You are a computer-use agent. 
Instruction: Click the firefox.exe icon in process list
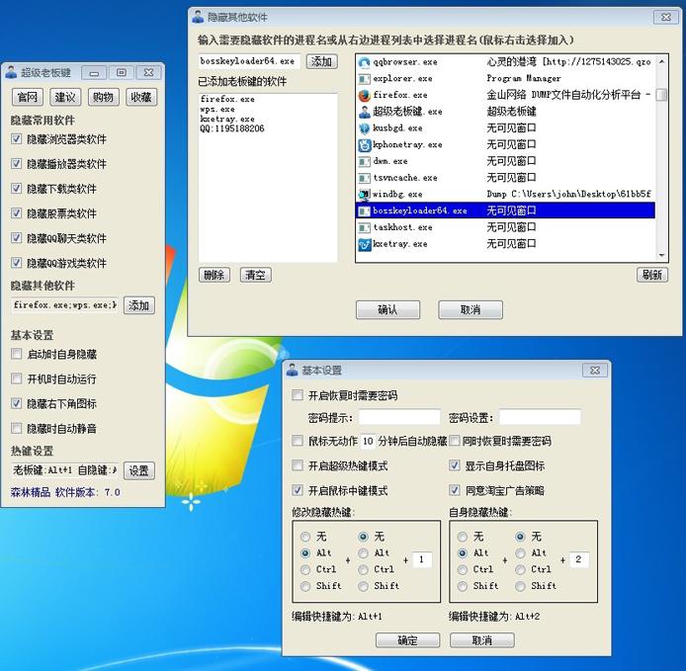(364, 95)
